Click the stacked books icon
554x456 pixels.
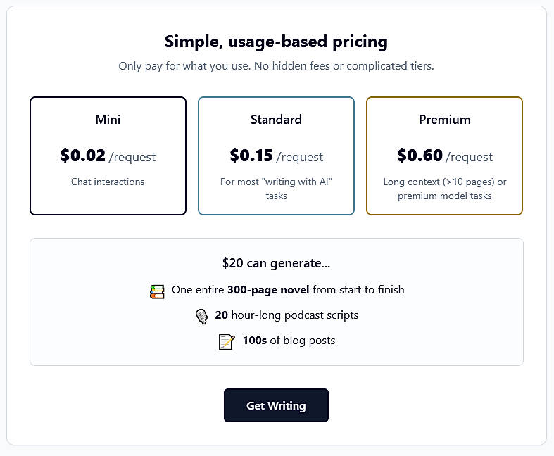[157, 291]
